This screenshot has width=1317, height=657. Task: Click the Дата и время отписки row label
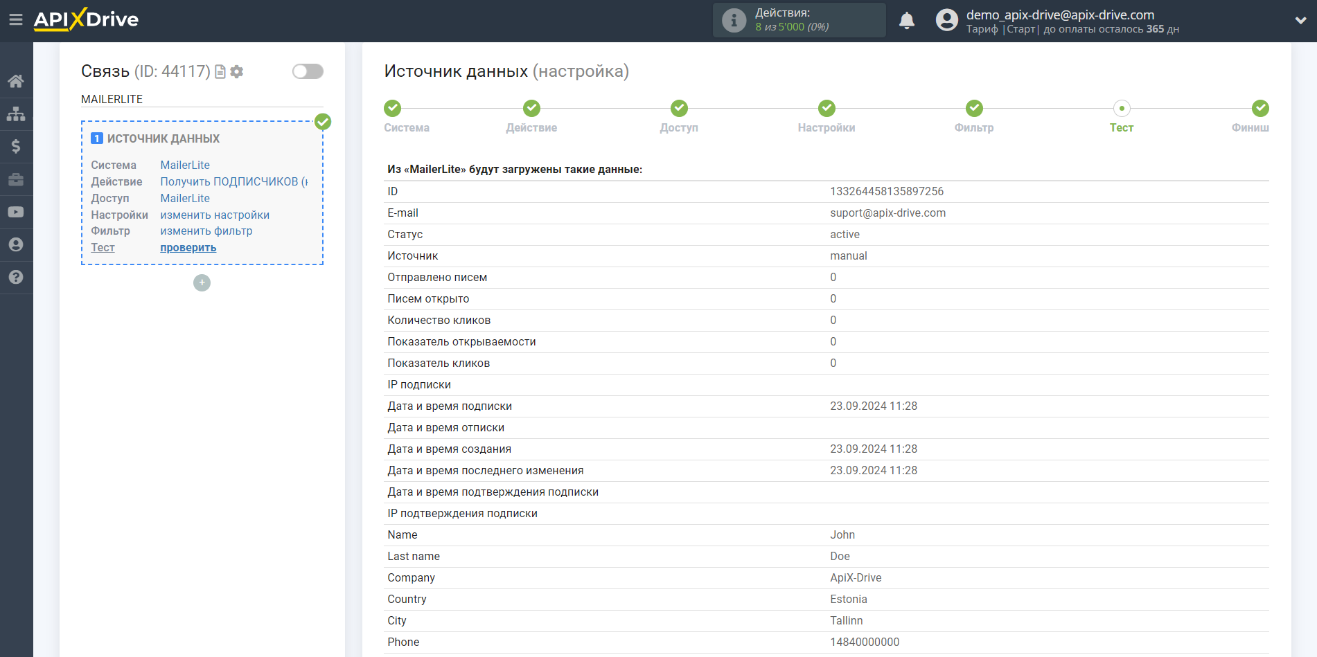pos(445,427)
